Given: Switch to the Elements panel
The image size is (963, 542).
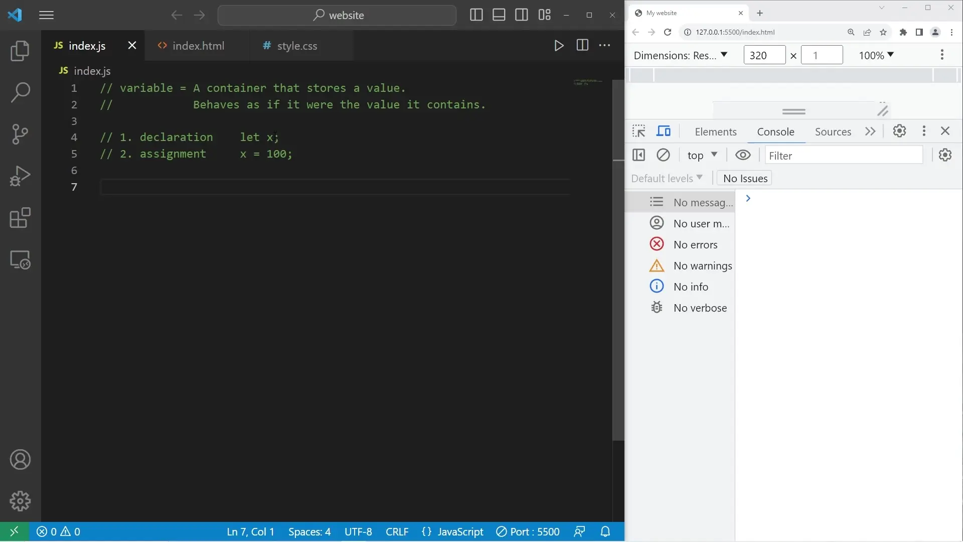Looking at the screenshot, I should click(x=716, y=132).
